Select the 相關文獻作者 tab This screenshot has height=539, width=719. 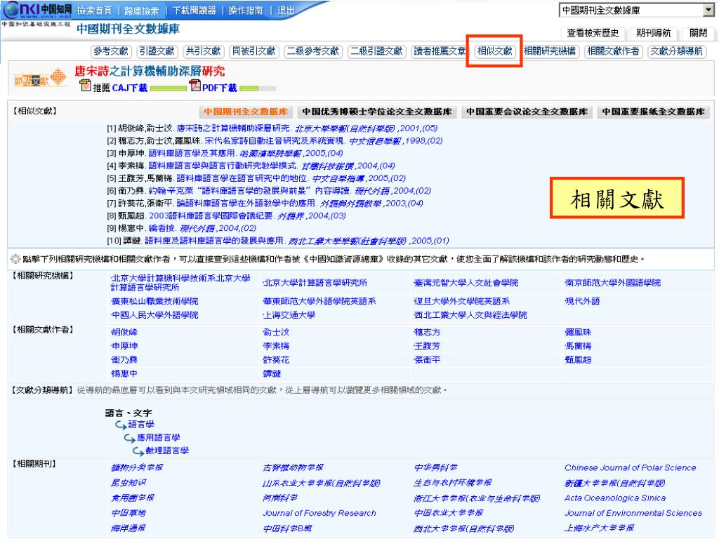613,51
